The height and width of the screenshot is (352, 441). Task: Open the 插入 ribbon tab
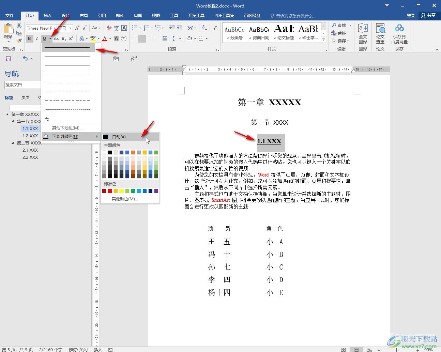coord(47,15)
